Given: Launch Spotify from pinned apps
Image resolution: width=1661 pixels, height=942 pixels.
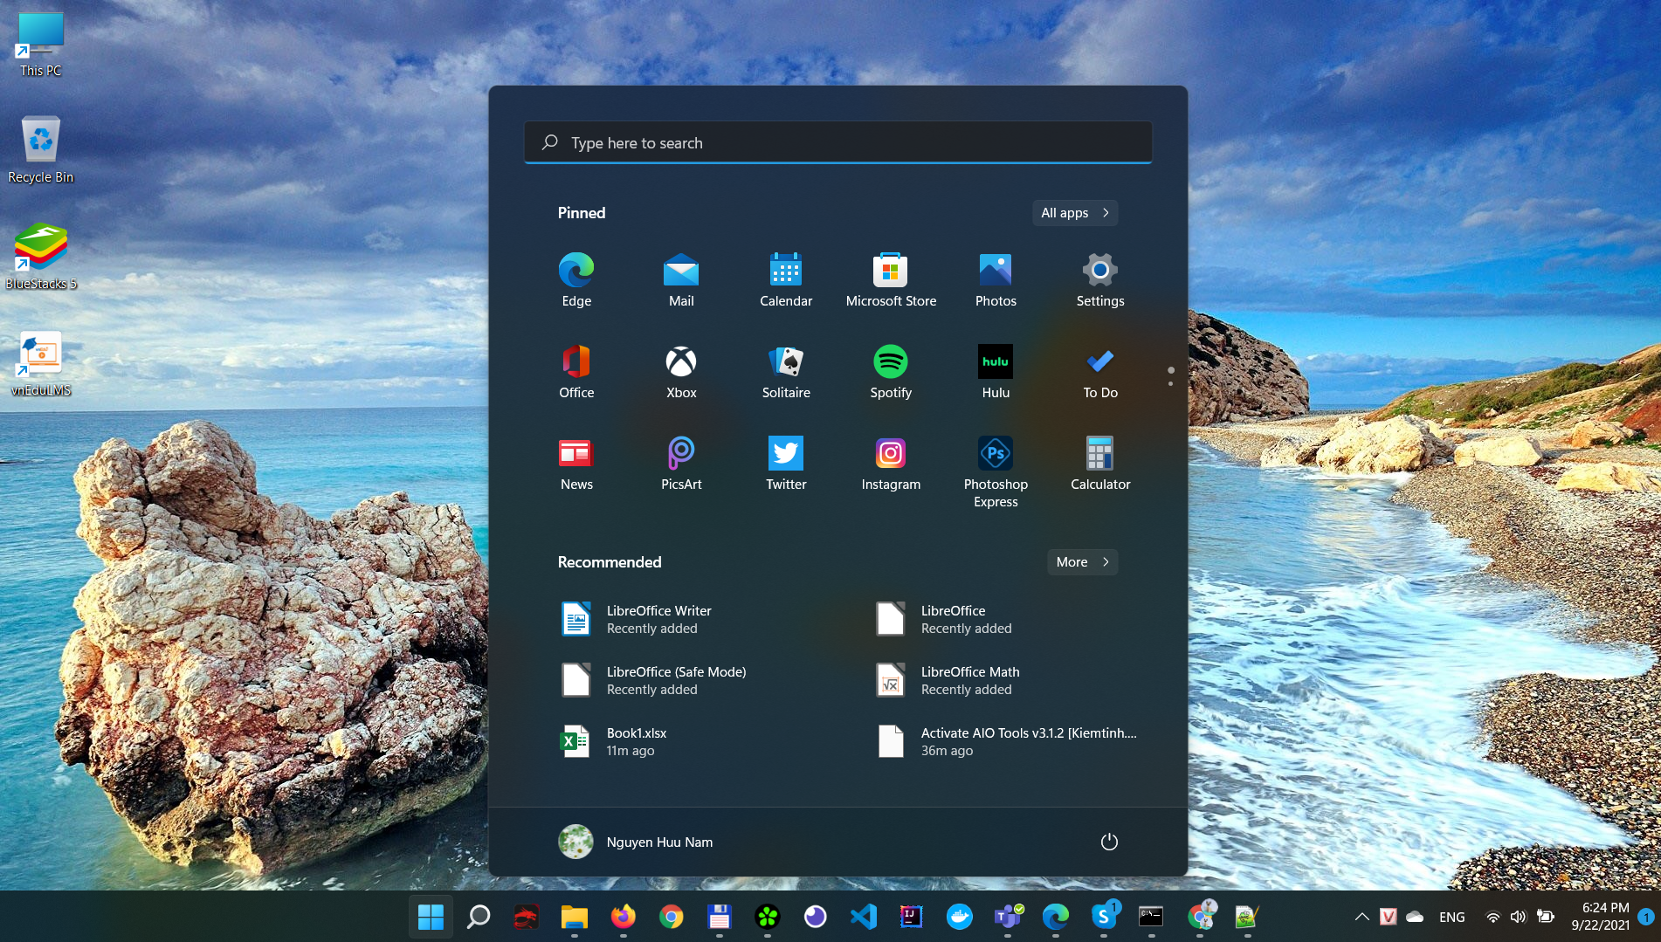Looking at the screenshot, I should point(891,371).
